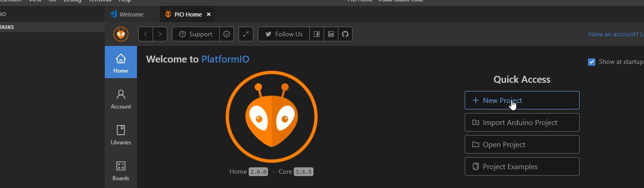Click the Home version 2.0.0 badge
This screenshot has width=644, height=188.
(258, 171)
